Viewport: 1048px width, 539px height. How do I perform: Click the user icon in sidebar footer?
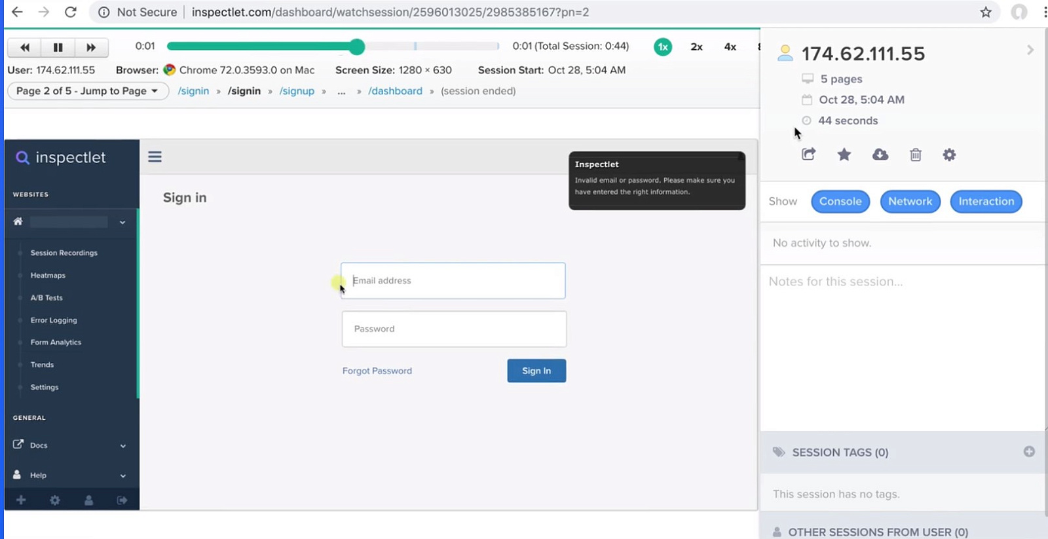88,500
